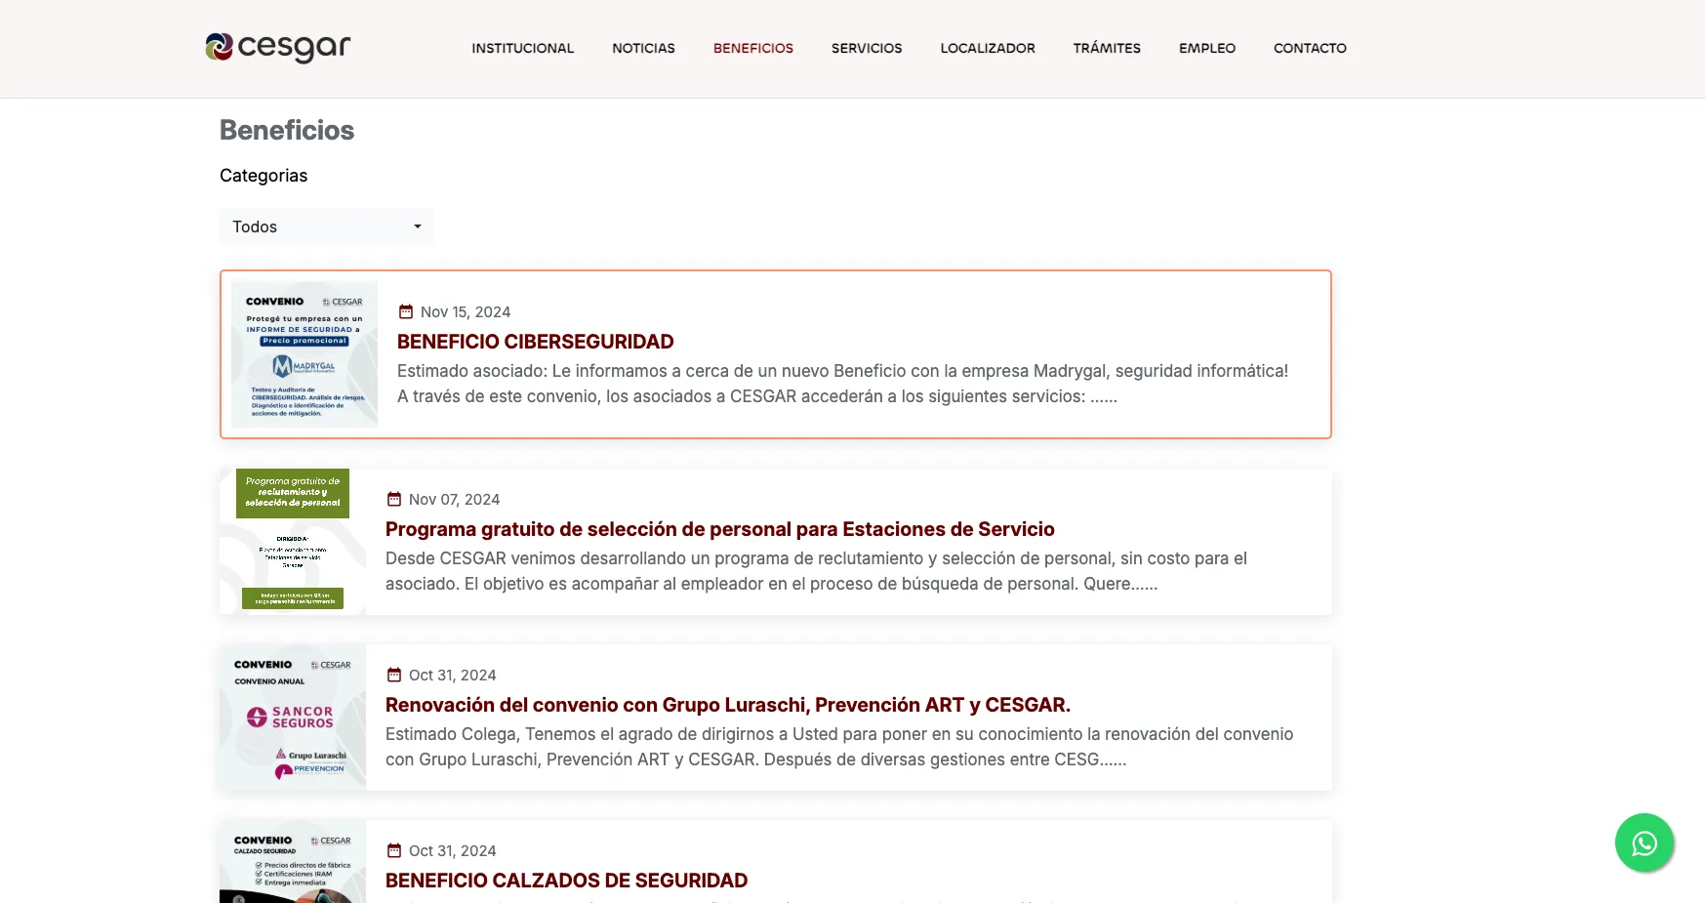Go to the NOTICIAS section
The image size is (1705, 903).
(644, 48)
